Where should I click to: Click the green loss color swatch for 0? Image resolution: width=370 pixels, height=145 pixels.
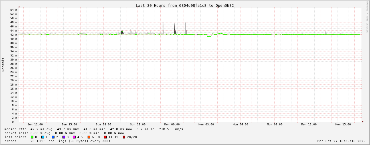[32, 137]
